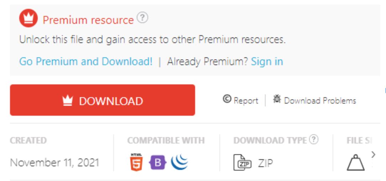Viewport: 386px width, 181px height.
Task: Open help tooltip beside Premium resource
Action: click(x=142, y=18)
